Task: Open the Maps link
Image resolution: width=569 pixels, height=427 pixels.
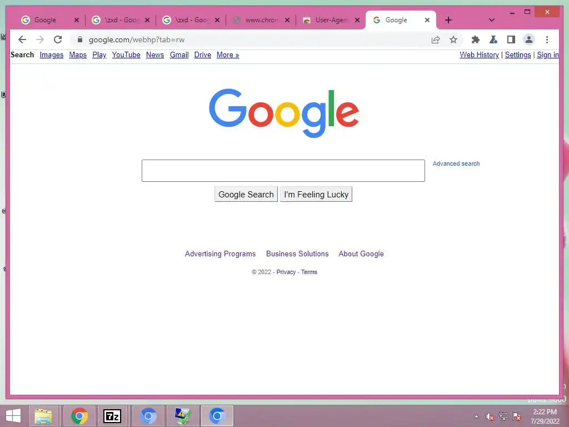Action: pos(78,55)
